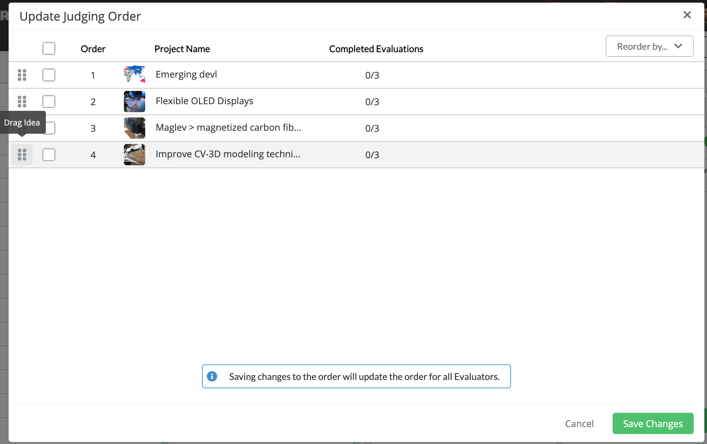Click the Emerging devl map thumbnail
The width and height of the screenshot is (707, 444).
tap(135, 74)
